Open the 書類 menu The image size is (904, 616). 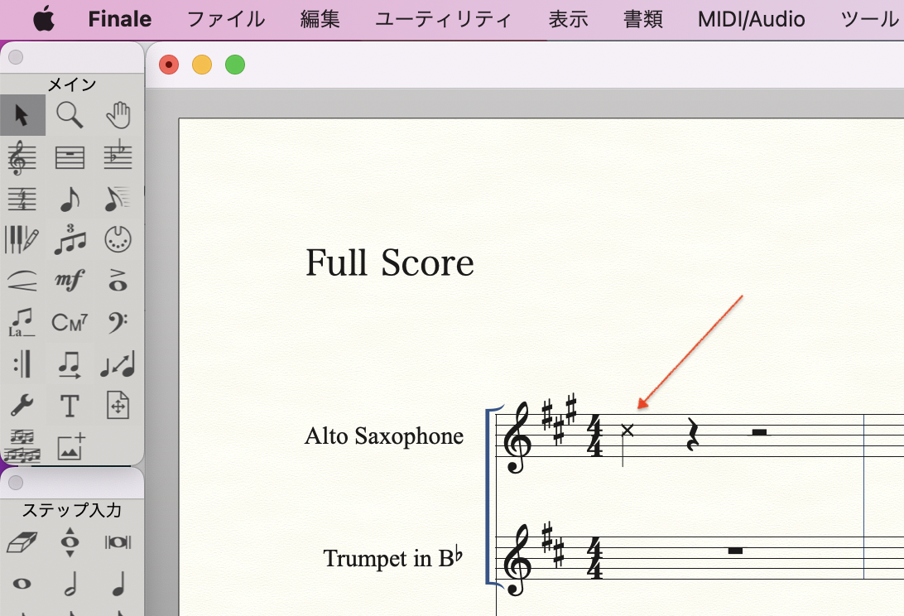tap(643, 20)
